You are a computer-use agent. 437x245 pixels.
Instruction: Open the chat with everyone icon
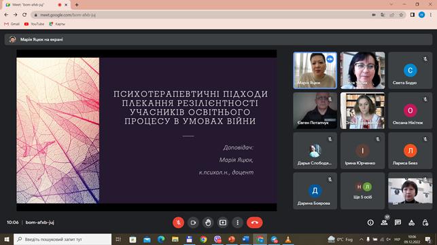(398, 223)
